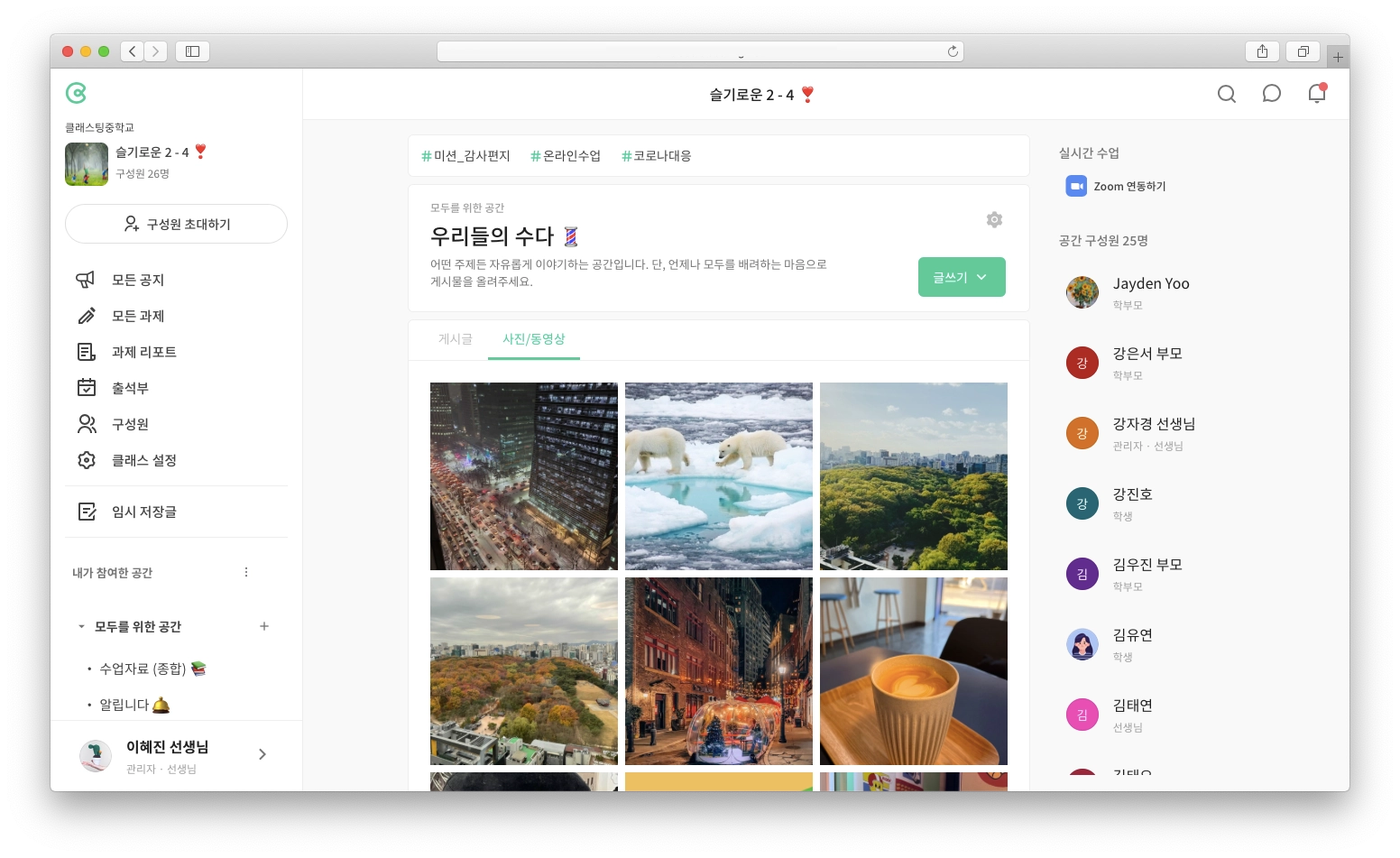1400x858 pixels.
Task: Open the snow globe street photo
Action: point(719,671)
